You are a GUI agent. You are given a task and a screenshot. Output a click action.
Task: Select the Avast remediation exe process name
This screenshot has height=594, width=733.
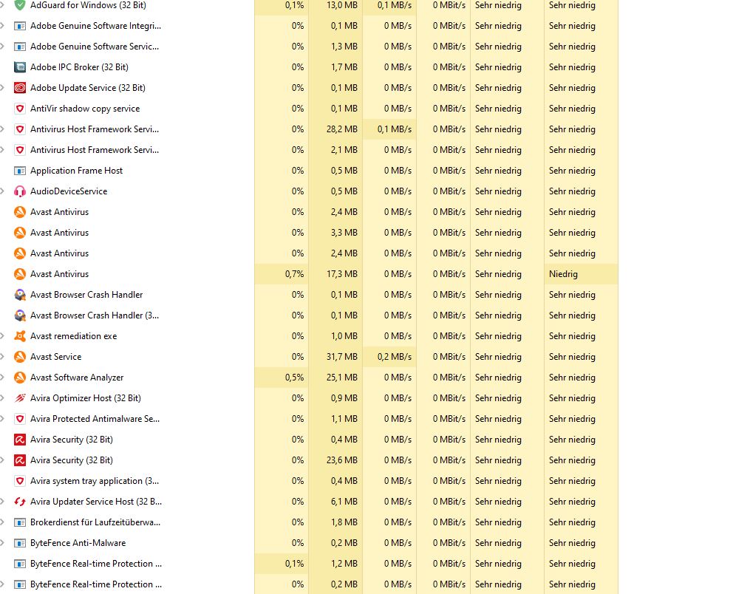73,336
